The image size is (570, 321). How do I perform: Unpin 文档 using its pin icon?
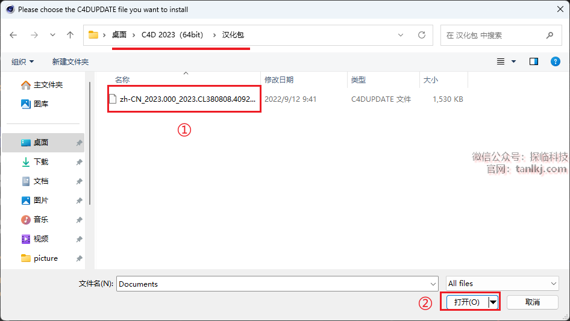(x=79, y=181)
